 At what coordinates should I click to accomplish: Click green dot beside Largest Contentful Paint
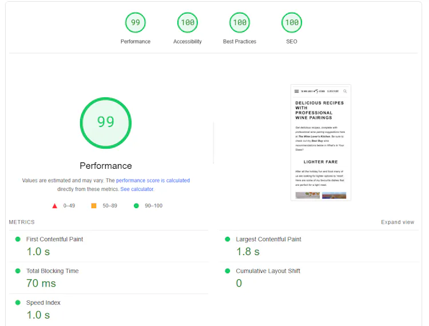[227, 239]
